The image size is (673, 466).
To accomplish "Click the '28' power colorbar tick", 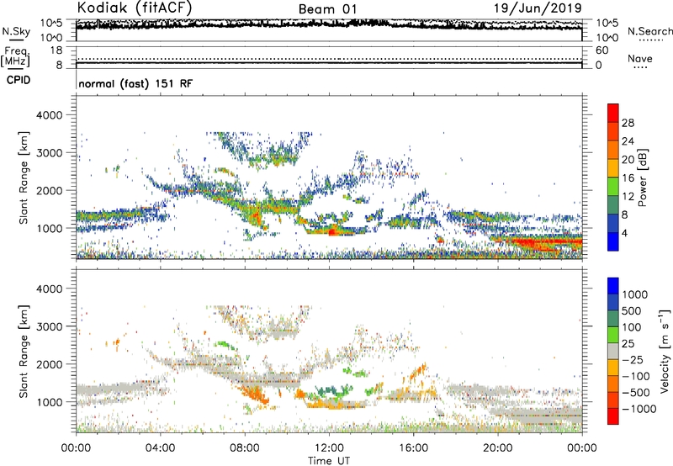I will [x=628, y=123].
